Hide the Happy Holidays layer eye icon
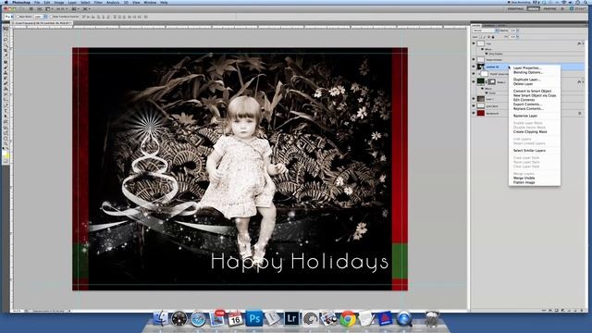The height and width of the screenshot is (333, 592). point(474,59)
